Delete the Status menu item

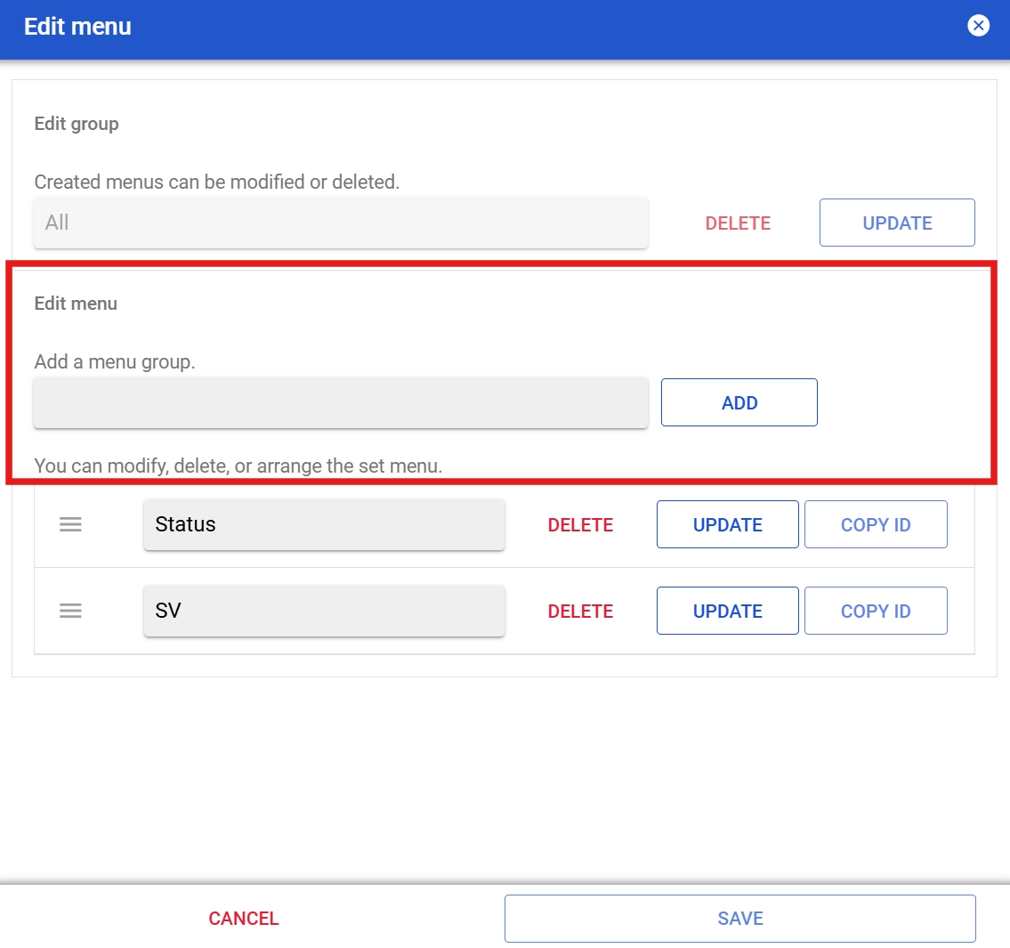(x=580, y=525)
